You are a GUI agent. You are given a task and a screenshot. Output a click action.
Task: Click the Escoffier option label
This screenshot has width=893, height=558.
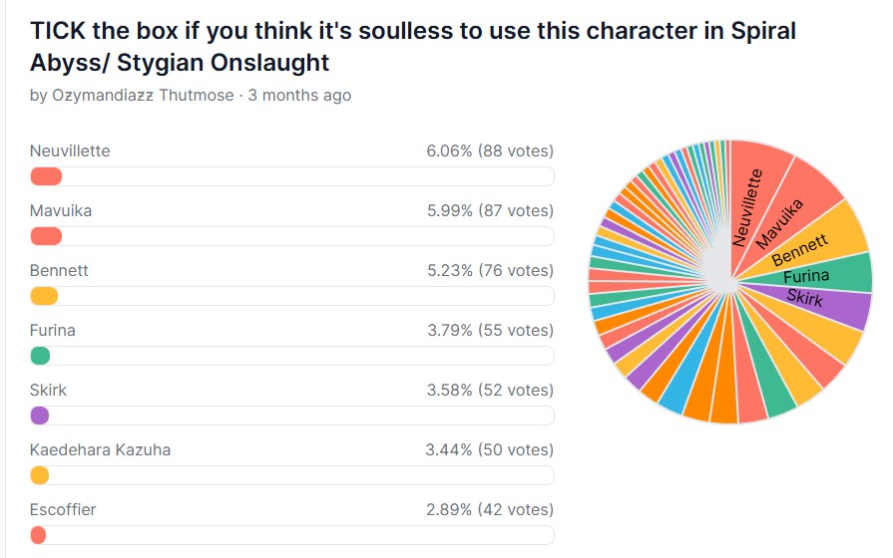[63, 509]
